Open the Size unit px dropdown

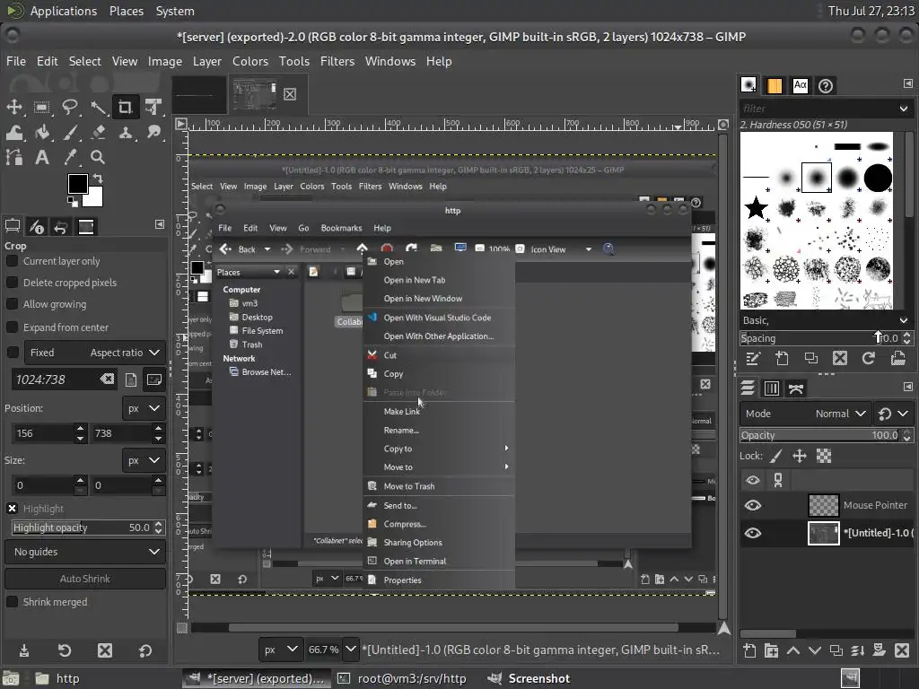point(144,460)
